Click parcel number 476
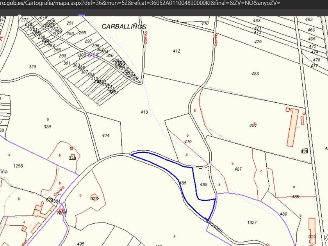 (x=317, y=60)
